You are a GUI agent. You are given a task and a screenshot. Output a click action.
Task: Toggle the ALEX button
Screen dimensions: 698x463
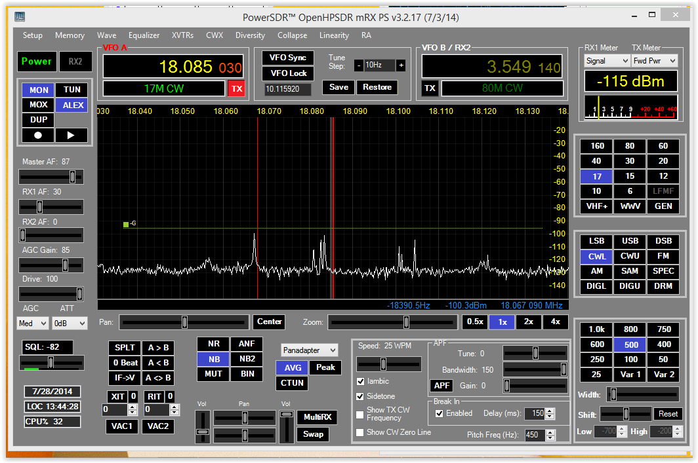pos(73,105)
